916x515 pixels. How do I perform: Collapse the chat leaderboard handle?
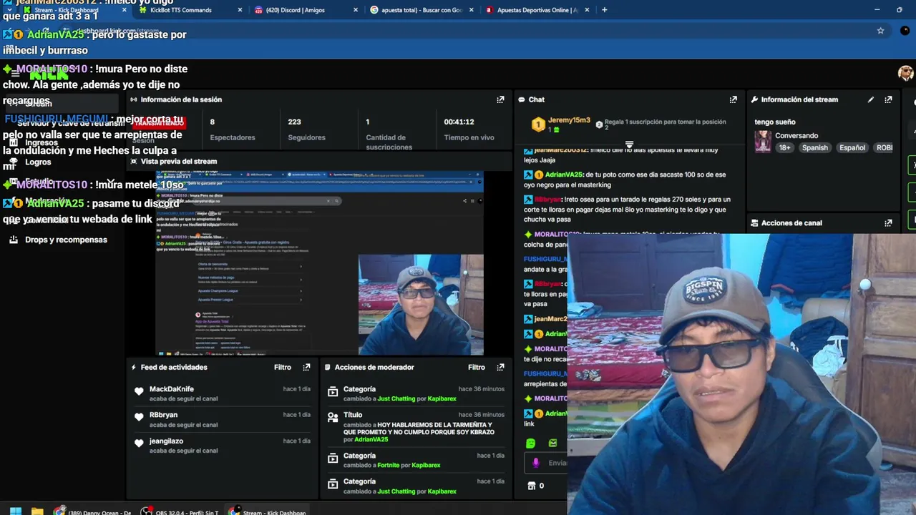(x=629, y=144)
